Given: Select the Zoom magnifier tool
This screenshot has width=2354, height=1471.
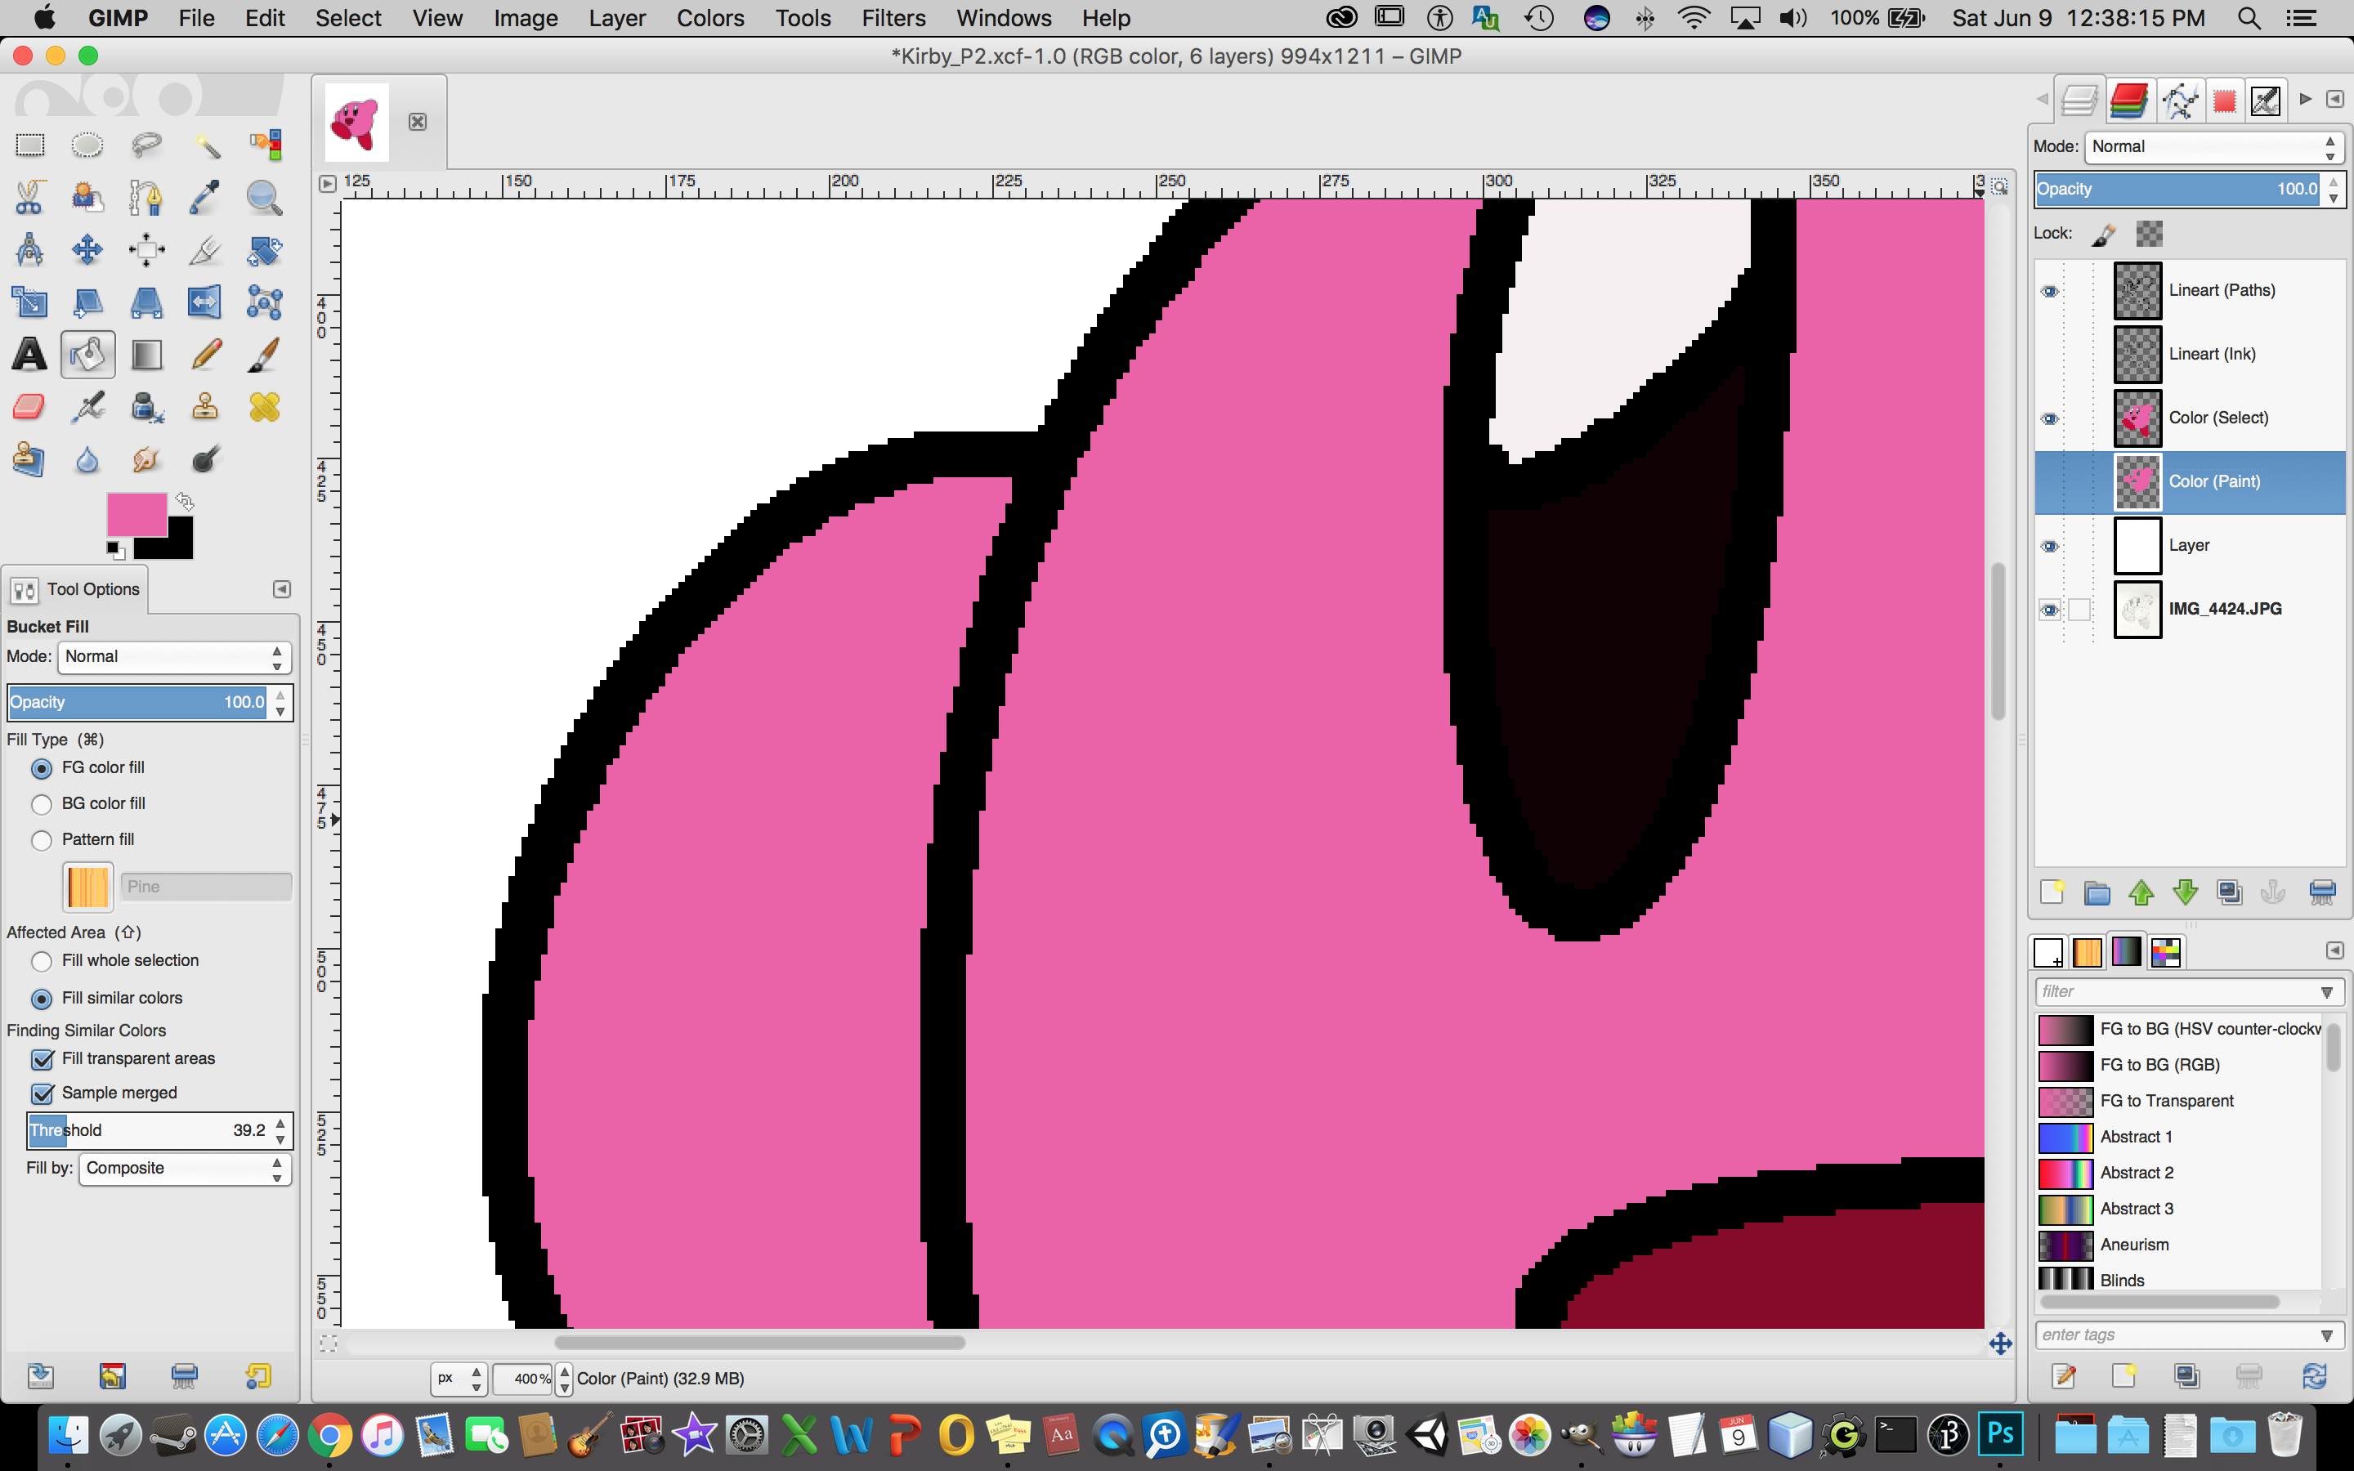Looking at the screenshot, I should [x=264, y=198].
